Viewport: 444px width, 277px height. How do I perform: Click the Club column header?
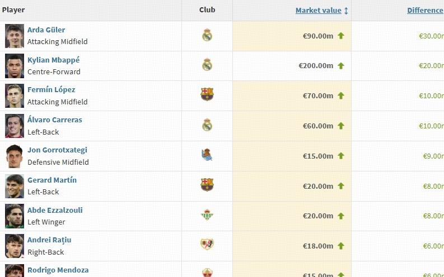tap(207, 10)
